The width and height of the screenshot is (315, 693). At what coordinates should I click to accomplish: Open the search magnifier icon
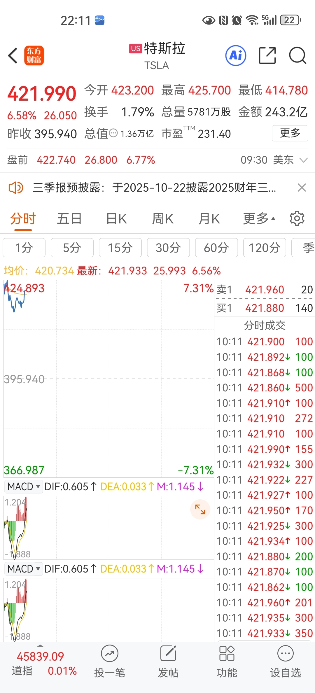point(297,55)
